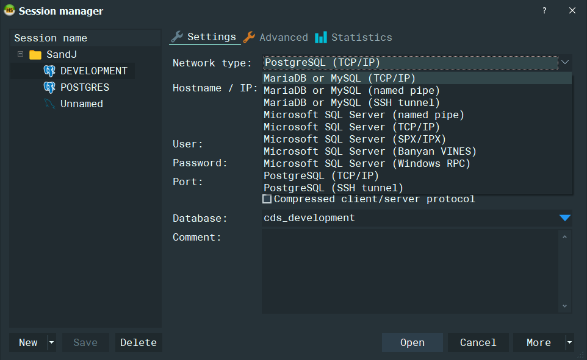The image size is (587, 360).
Task: Click the More button
Action: pyautogui.click(x=539, y=342)
